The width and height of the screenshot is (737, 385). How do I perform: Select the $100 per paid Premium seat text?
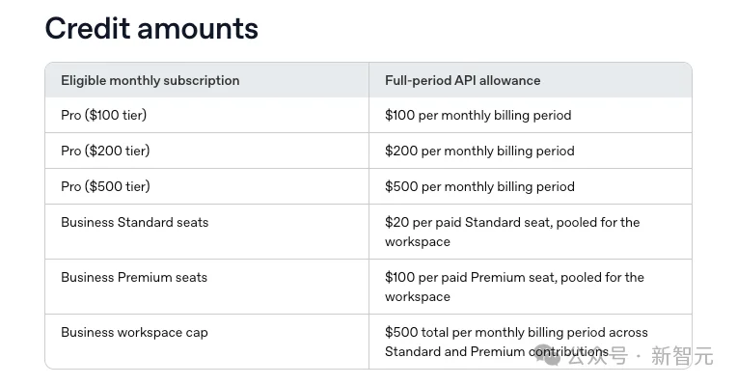470,277
